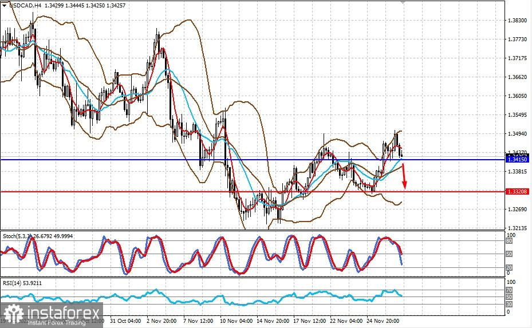This screenshot has height=328, width=532.
Task: Click the 24 Nov 20:00 time label
Action: (383, 321)
